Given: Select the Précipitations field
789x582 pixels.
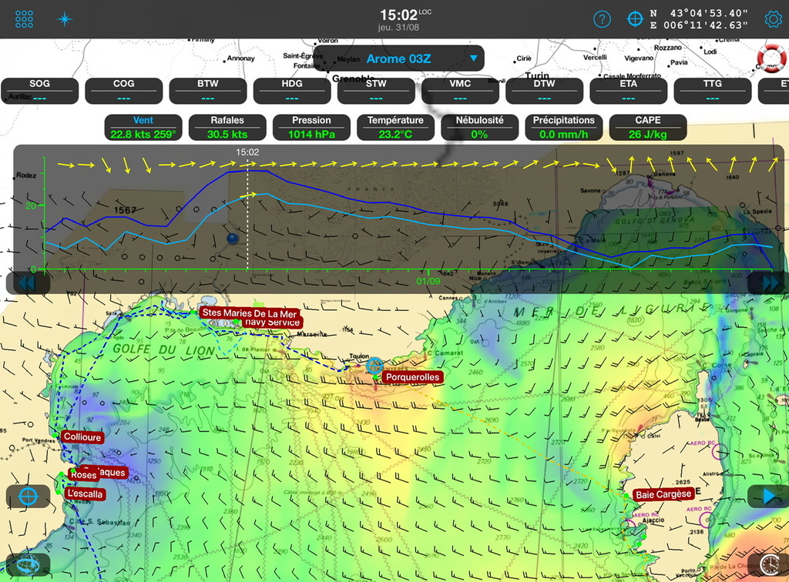Looking at the screenshot, I should coord(563,128).
